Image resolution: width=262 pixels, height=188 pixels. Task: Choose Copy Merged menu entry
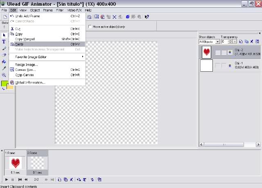47,39
